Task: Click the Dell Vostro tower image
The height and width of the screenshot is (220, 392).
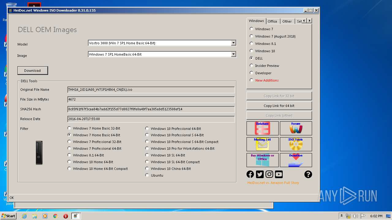Action: point(39,153)
